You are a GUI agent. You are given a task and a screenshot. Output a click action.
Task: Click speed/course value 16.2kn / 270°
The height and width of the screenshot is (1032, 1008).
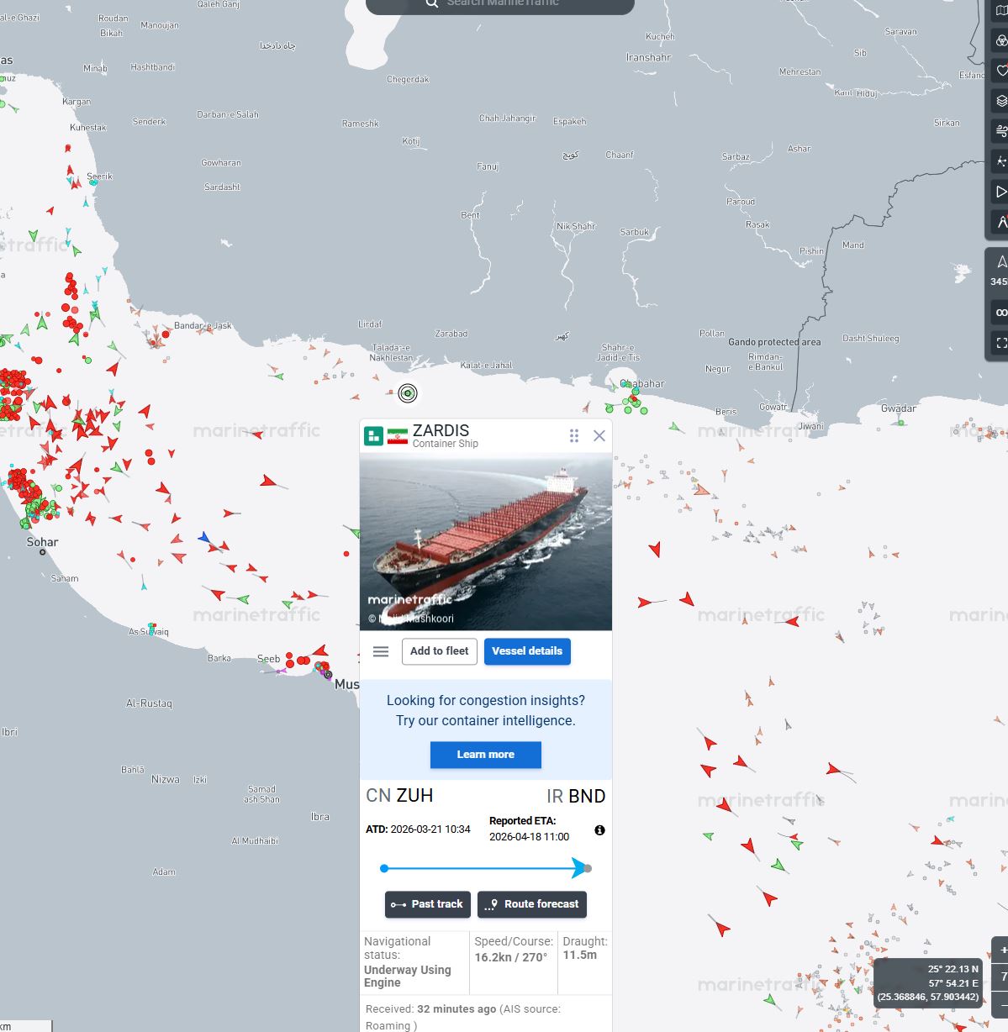pyautogui.click(x=511, y=957)
